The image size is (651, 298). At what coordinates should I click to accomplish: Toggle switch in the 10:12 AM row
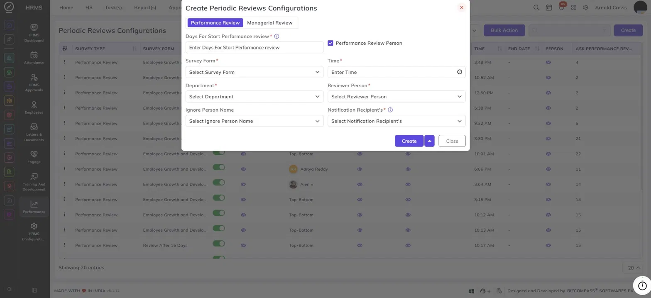coord(219,213)
